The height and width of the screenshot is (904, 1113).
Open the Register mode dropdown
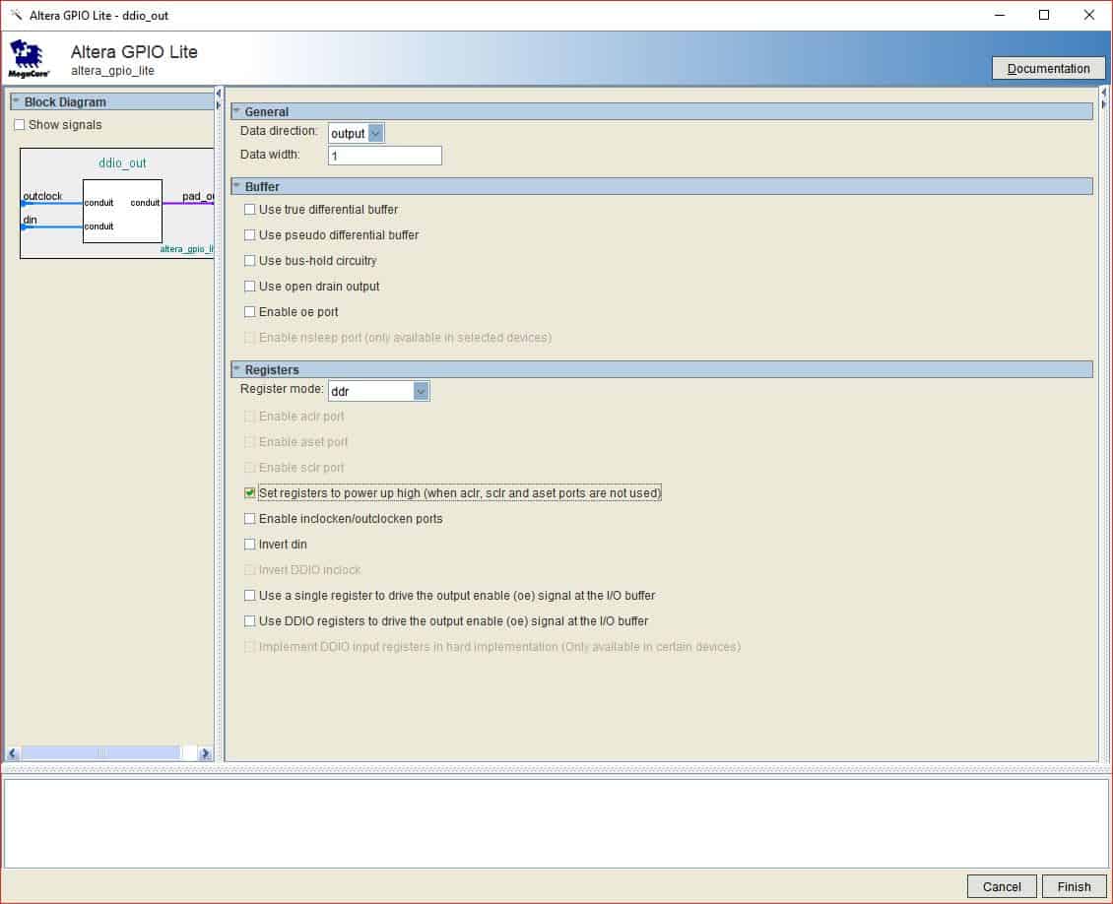pyautogui.click(x=421, y=391)
